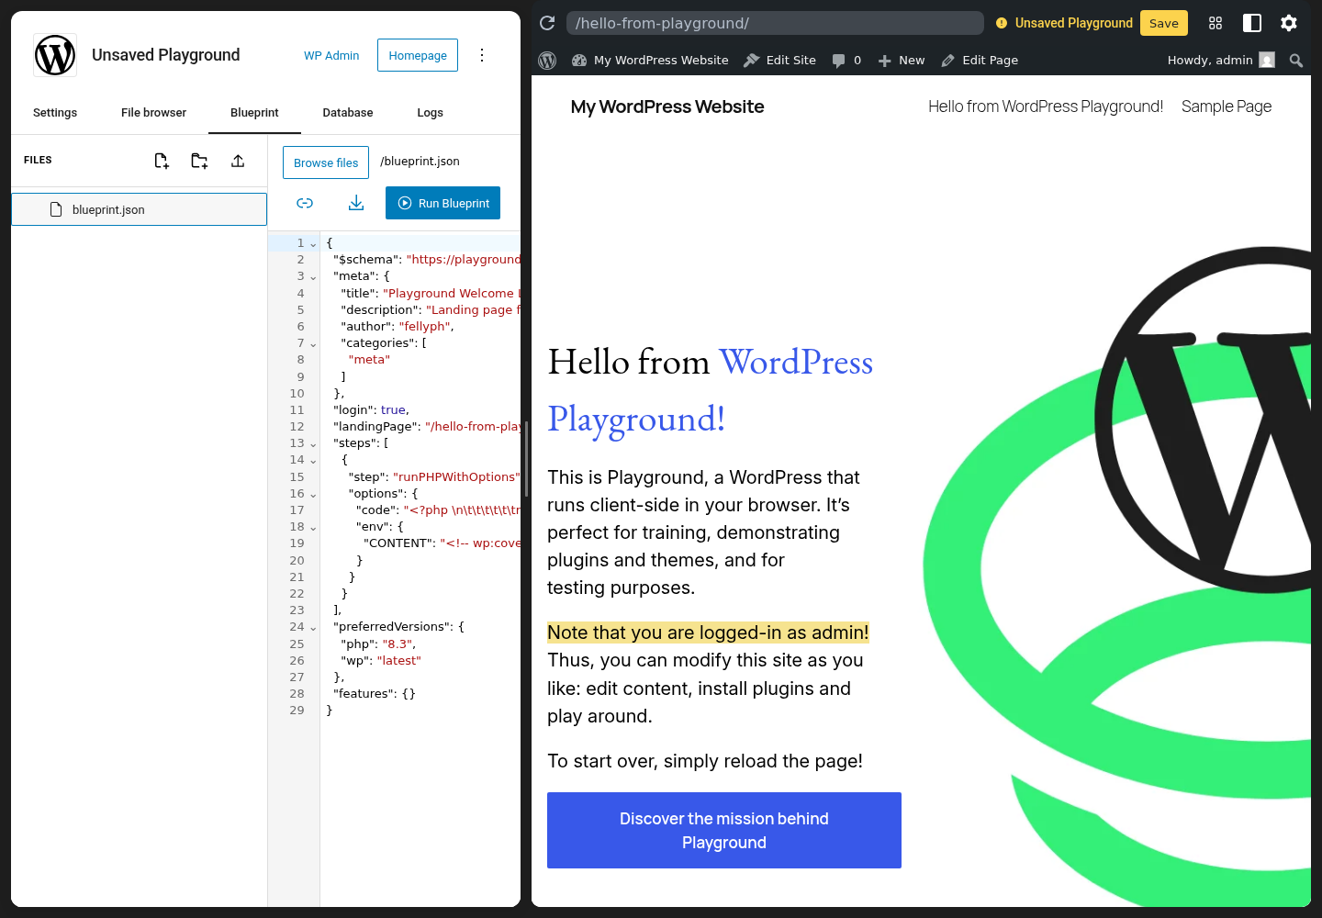Save the playground with the Save button

point(1163,23)
